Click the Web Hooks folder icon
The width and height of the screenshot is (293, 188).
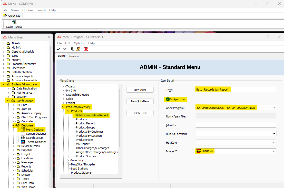[18, 187]
